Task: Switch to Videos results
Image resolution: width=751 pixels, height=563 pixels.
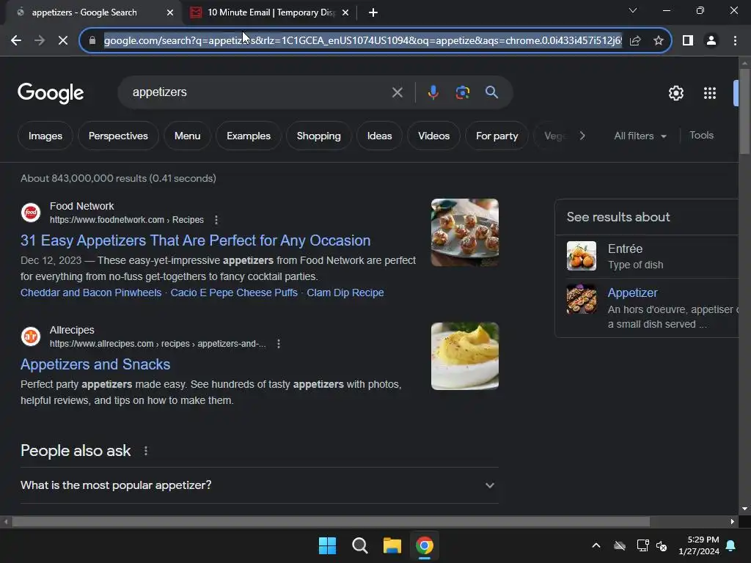Action: pos(434,136)
